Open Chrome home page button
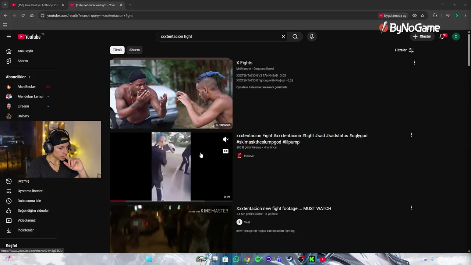 pos(32,15)
